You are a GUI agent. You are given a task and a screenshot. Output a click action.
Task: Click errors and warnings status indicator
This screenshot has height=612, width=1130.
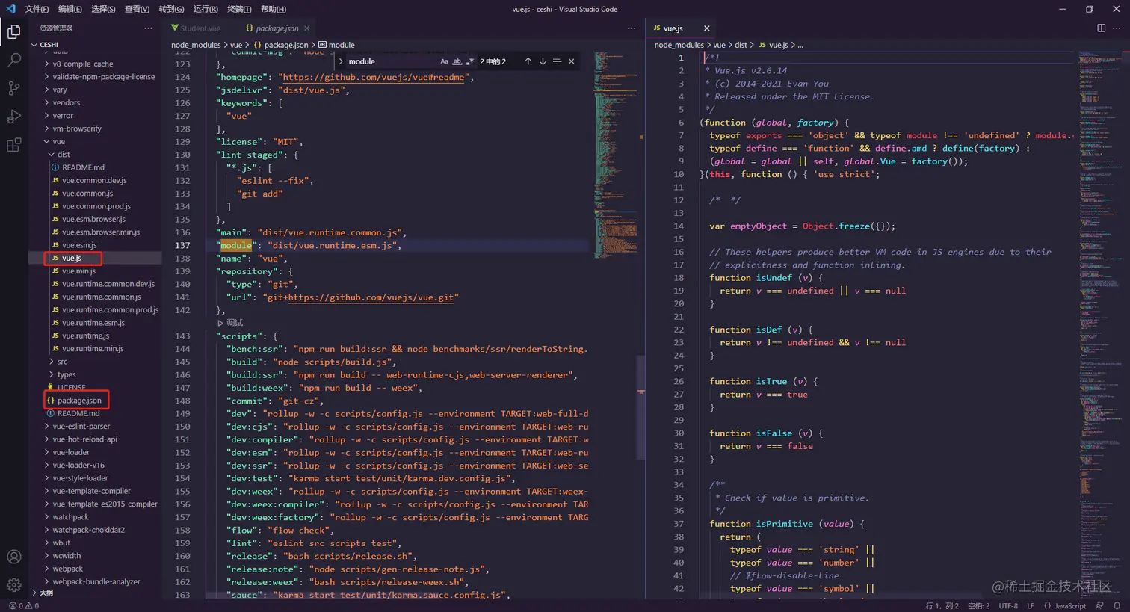coord(24,606)
